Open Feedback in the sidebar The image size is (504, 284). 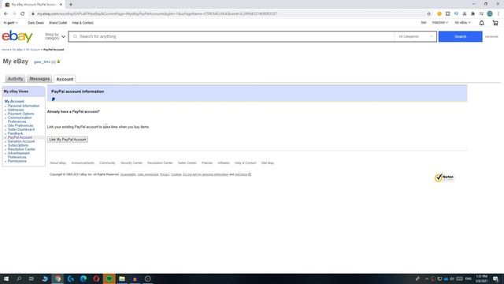(15, 133)
